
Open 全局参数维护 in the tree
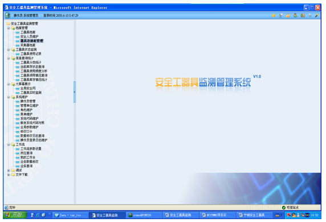pos(29,127)
